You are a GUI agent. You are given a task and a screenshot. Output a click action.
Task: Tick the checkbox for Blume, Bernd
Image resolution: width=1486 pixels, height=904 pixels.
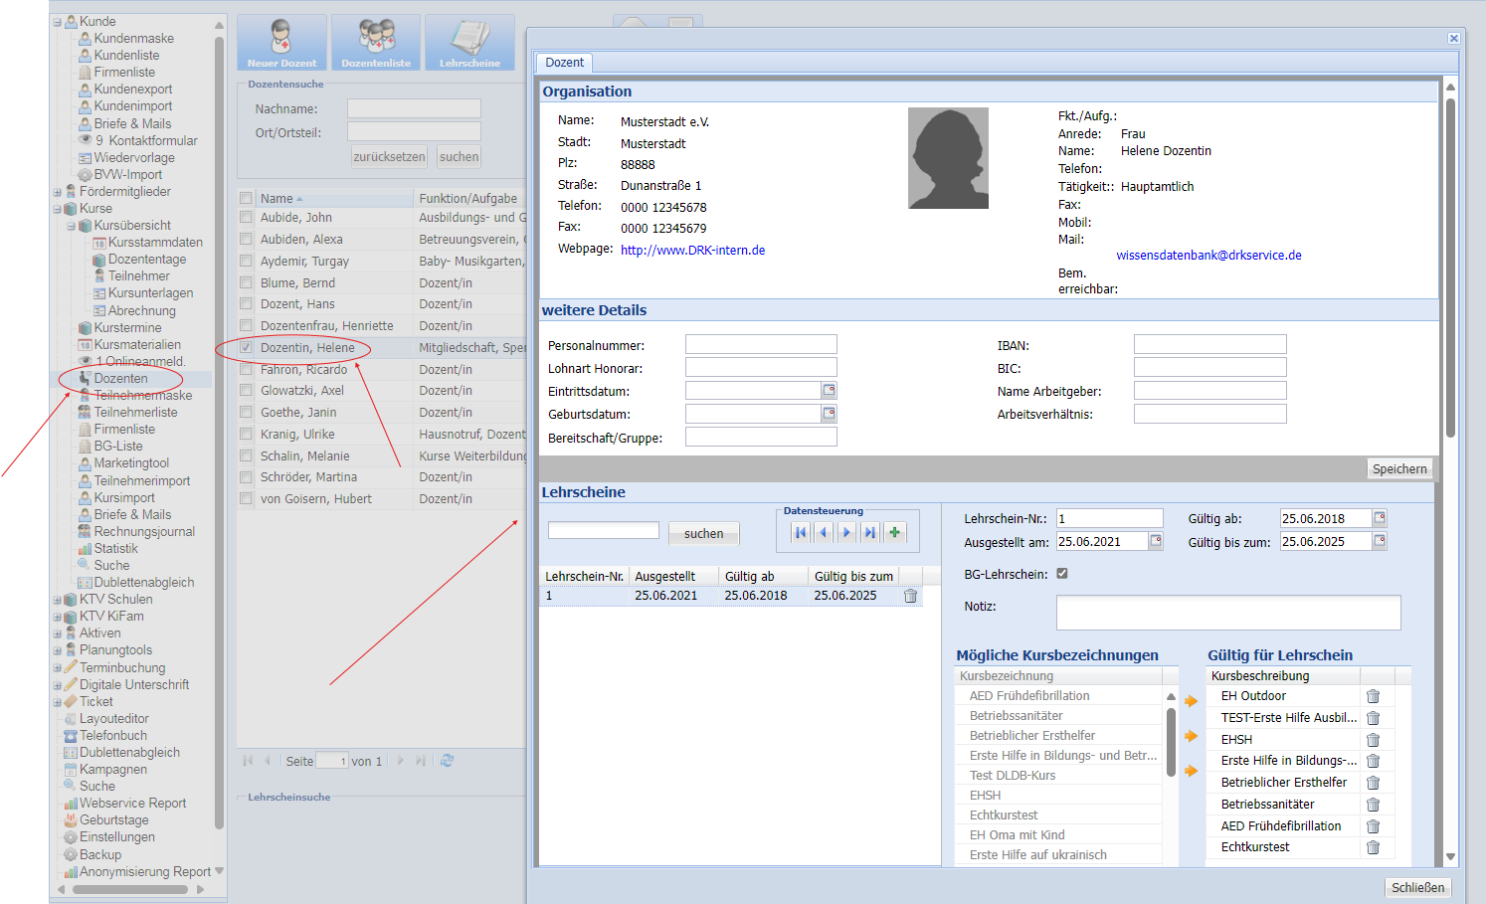point(246,283)
